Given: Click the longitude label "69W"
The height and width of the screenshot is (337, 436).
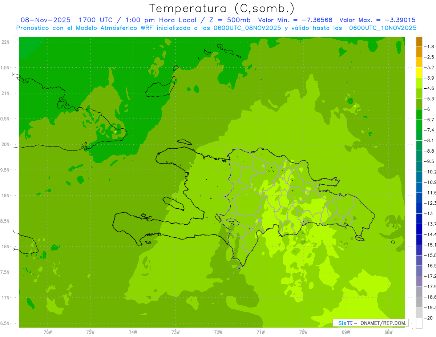Looking at the screenshot, I should [346, 332].
